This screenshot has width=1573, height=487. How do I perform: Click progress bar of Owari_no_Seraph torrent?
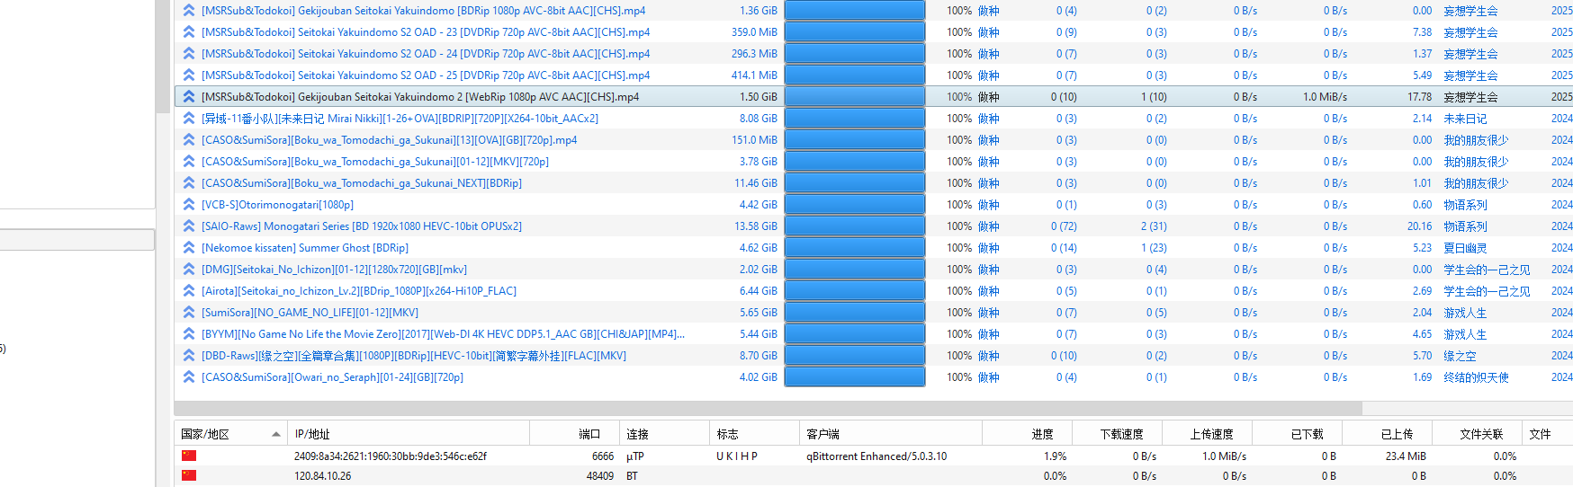coord(855,377)
